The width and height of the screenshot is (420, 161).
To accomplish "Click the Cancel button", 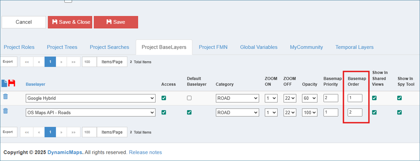I will click(24, 22).
